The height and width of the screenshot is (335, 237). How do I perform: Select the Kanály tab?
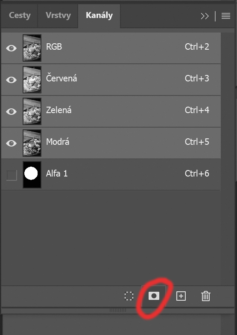point(99,15)
